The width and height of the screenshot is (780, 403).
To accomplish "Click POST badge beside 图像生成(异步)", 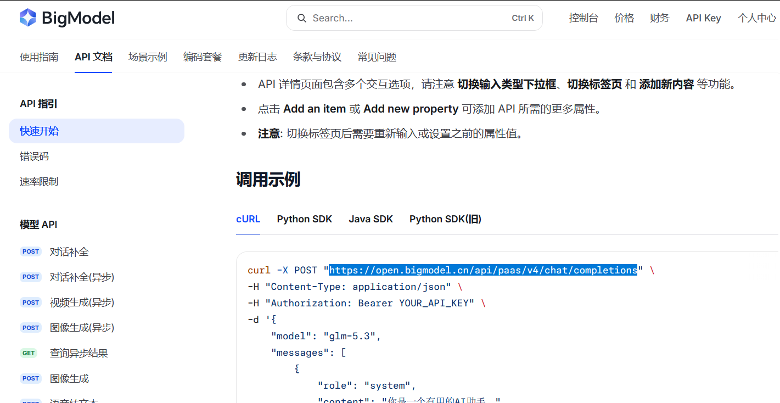I will [31, 328].
